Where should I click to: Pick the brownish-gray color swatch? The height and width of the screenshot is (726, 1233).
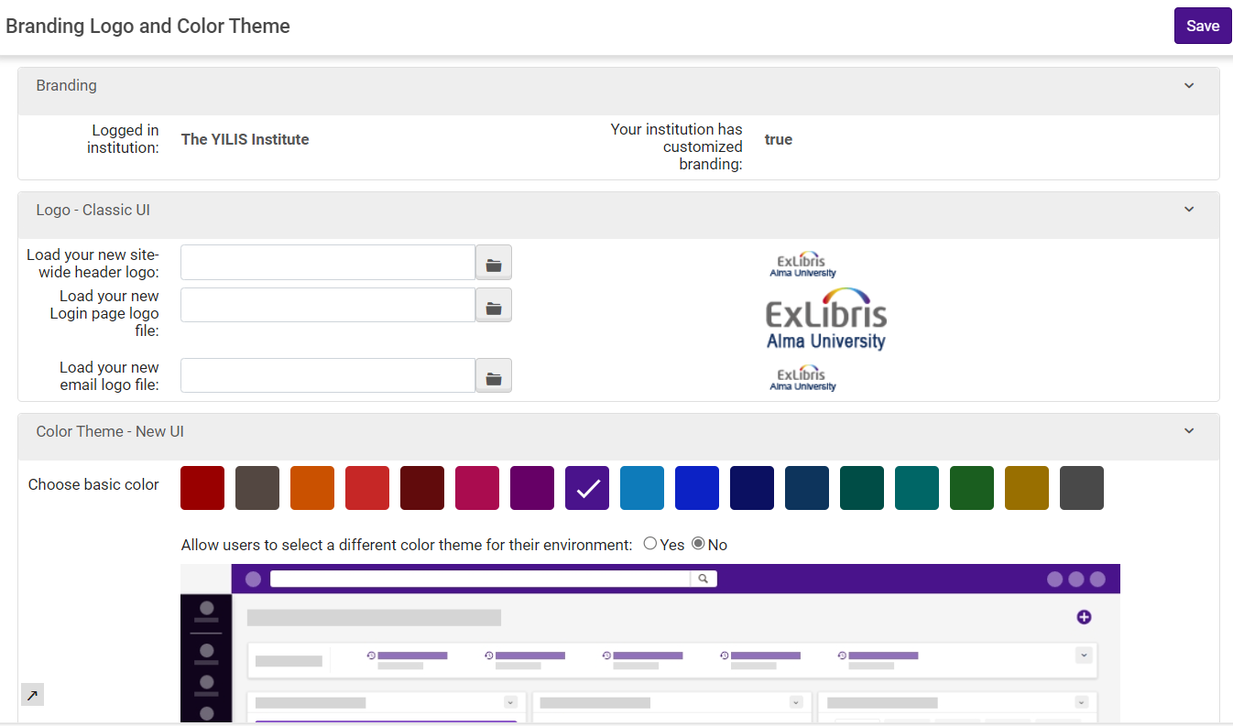click(257, 488)
